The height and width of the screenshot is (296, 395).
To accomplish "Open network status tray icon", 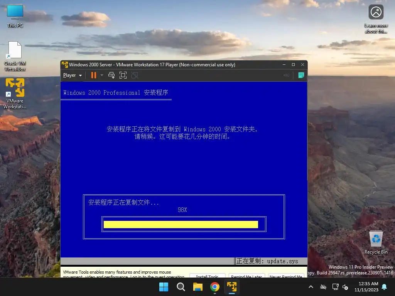I will pos(335,287).
